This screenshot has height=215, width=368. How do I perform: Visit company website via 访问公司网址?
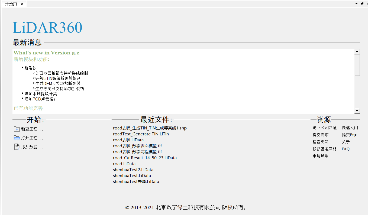pos(324,128)
